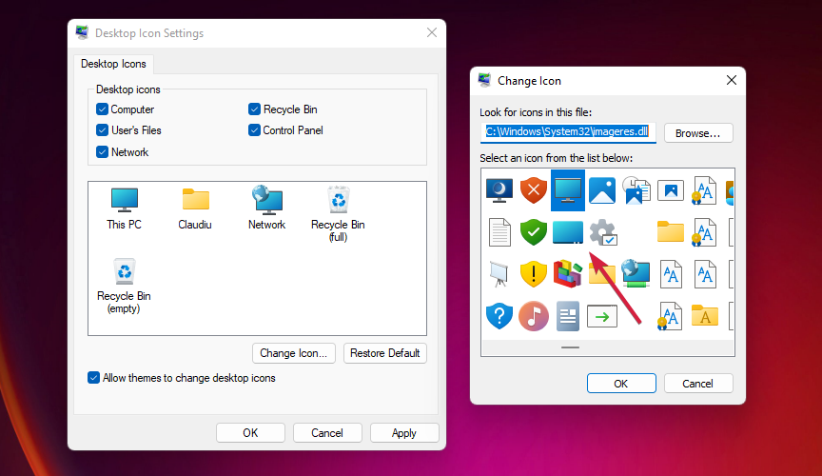Focus the imageres.dll file path field
The image size is (822, 476).
[x=568, y=132]
